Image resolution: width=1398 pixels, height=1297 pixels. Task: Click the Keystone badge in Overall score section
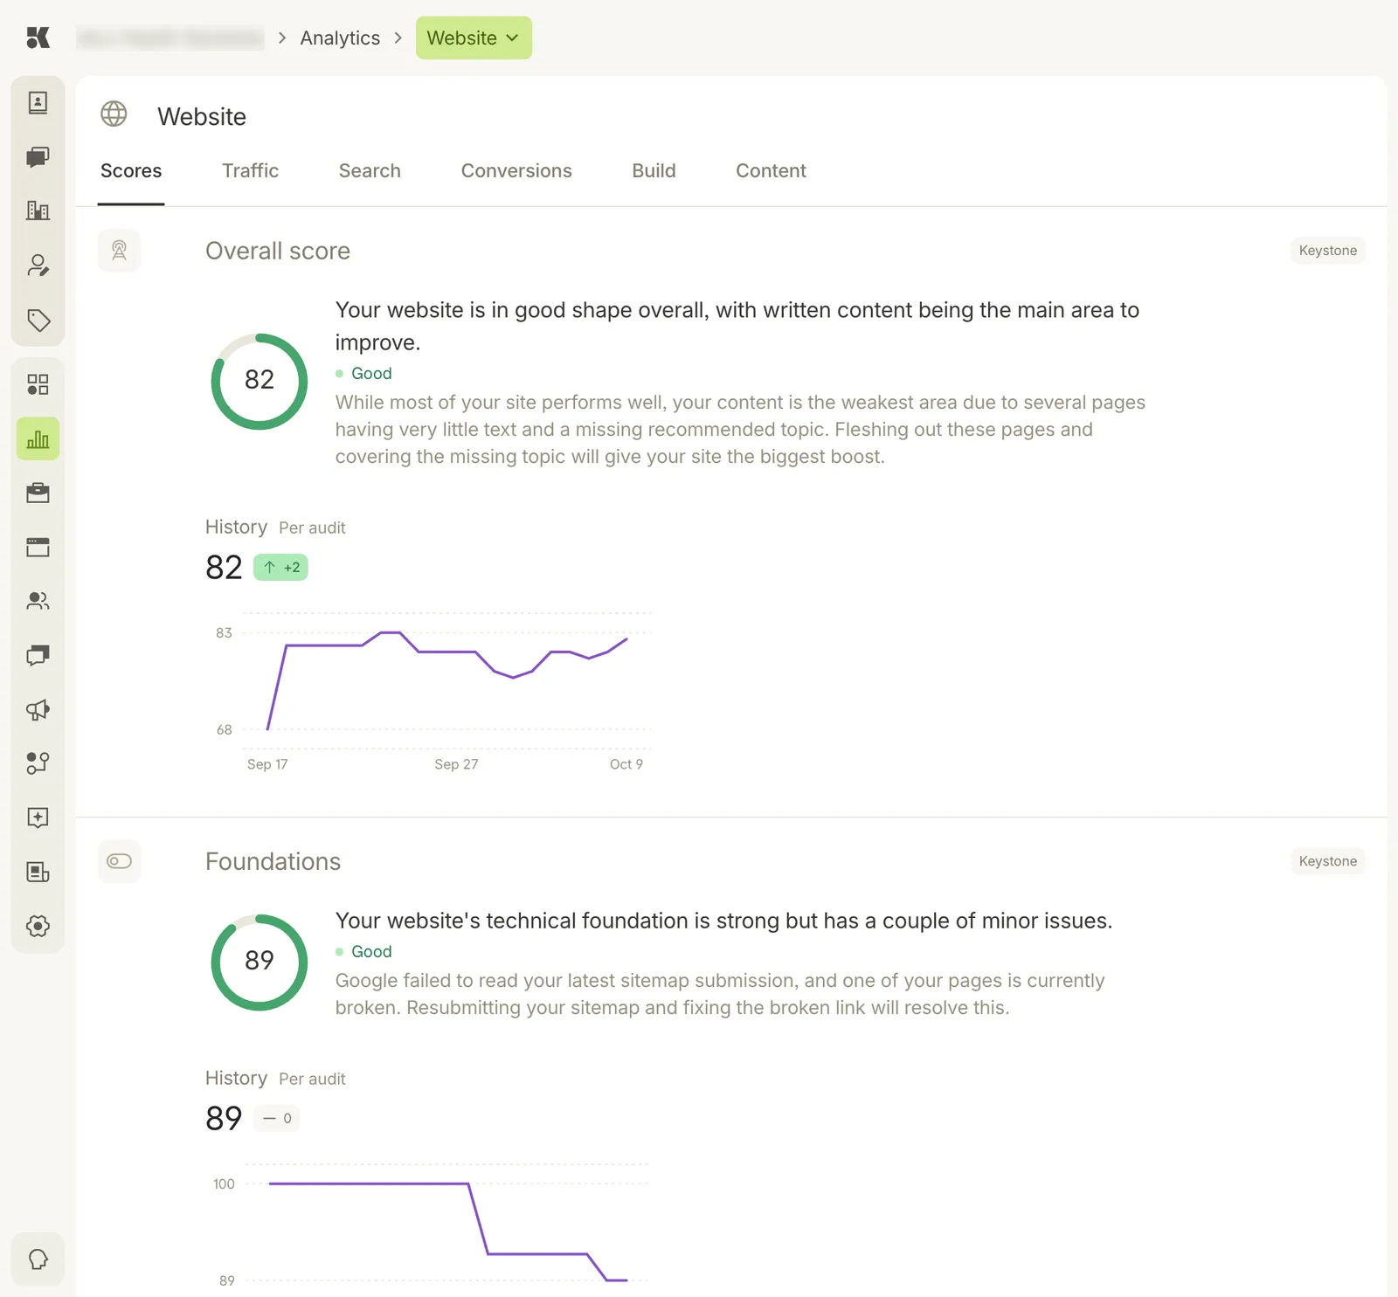[x=1327, y=251]
